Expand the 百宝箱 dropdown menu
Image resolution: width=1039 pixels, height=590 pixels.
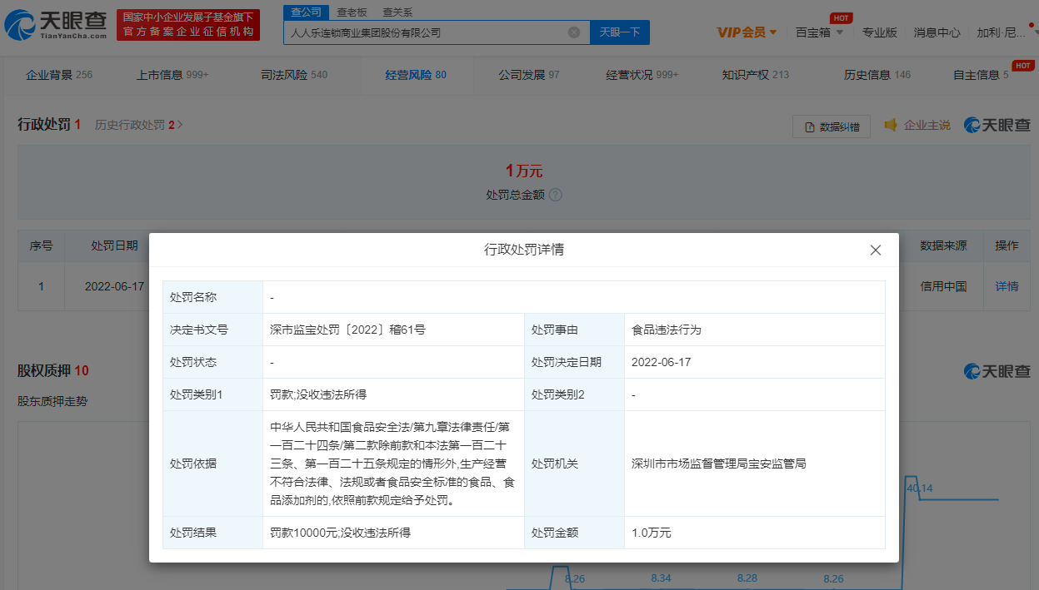pyautogui.click(x=819, y=32)
